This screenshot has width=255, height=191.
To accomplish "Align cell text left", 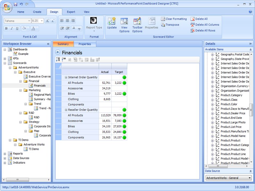I will (x=62, y=20).
